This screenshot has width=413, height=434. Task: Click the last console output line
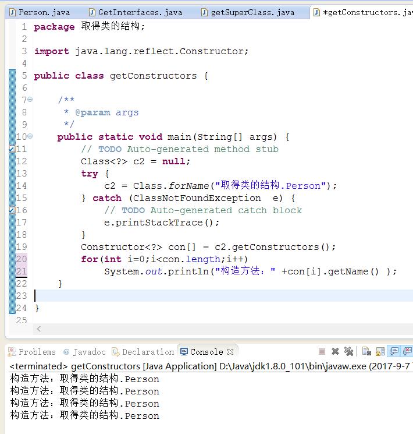(x=84, y=416)
